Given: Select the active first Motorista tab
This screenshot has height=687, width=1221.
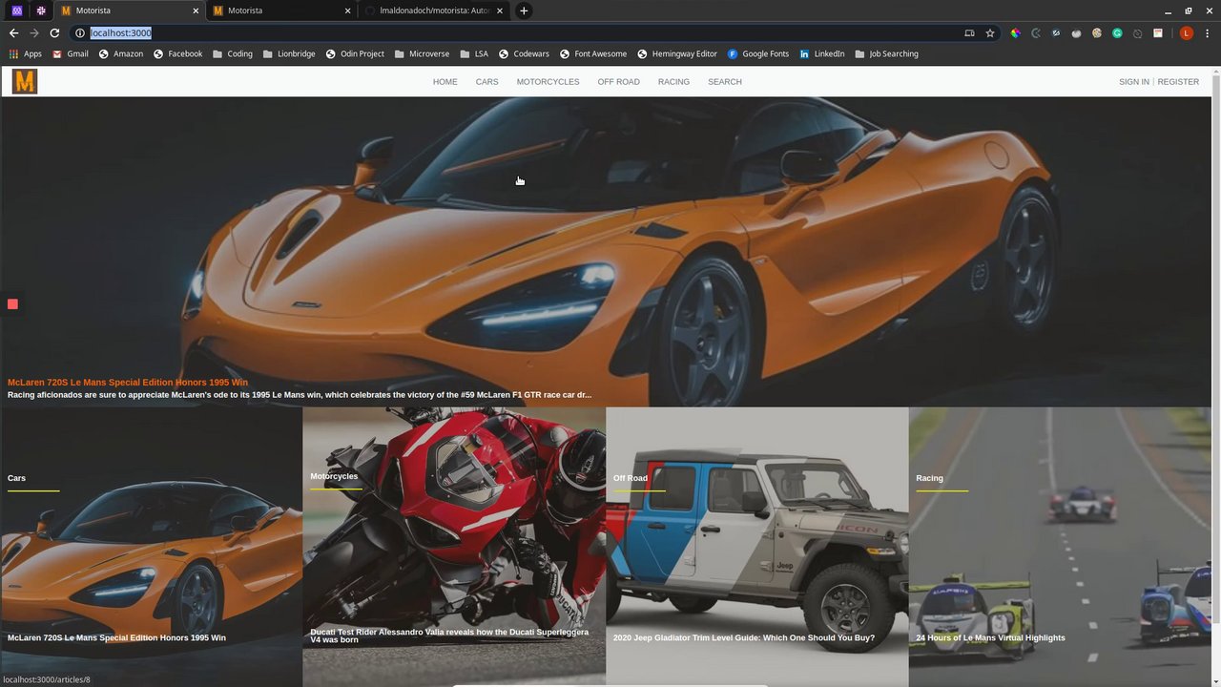Looking at the screenshot, I should 130,10.
